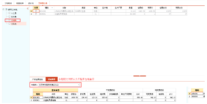Image resolution: width=207 pixels, height=104 pixels.
Task: Click the 机械表 document icon in tree
Action: [x=9, y=20]
